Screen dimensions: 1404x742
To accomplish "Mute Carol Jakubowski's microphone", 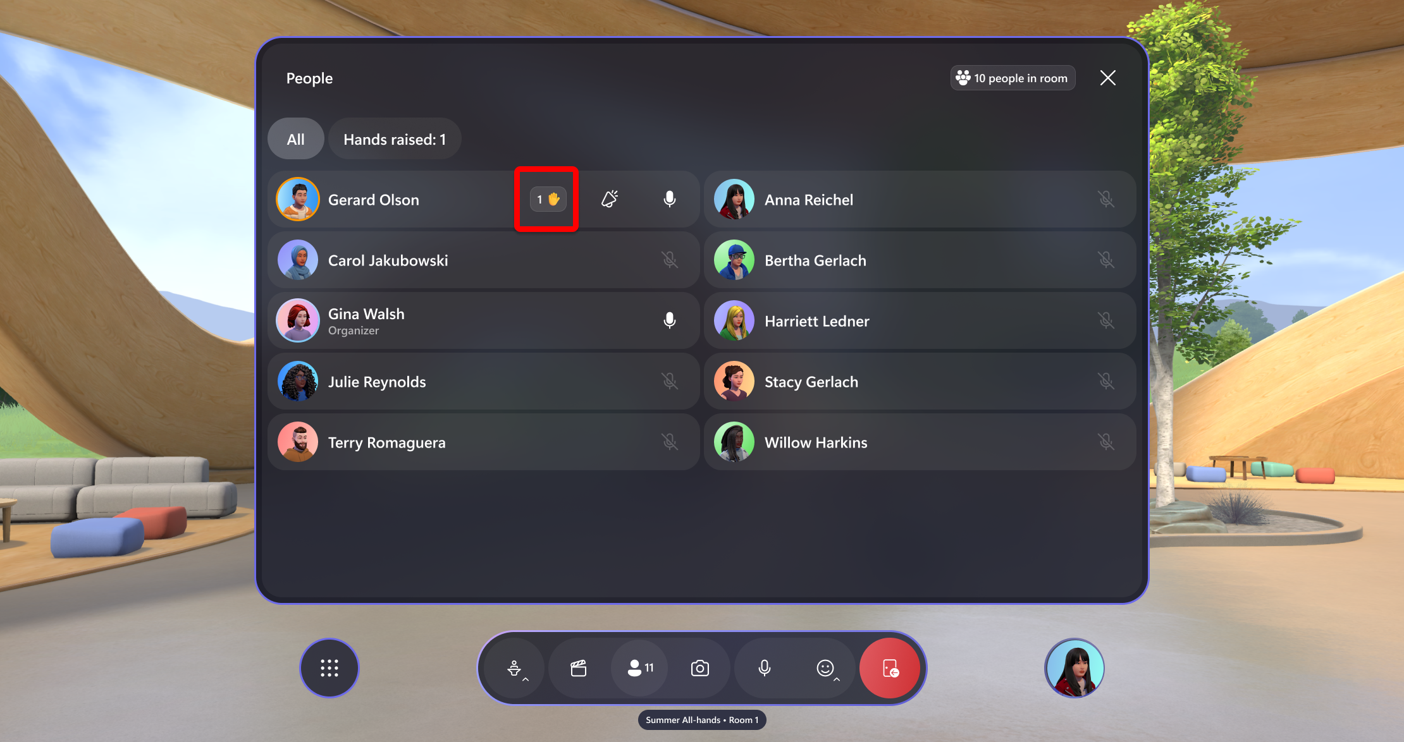I will [670, 260].
